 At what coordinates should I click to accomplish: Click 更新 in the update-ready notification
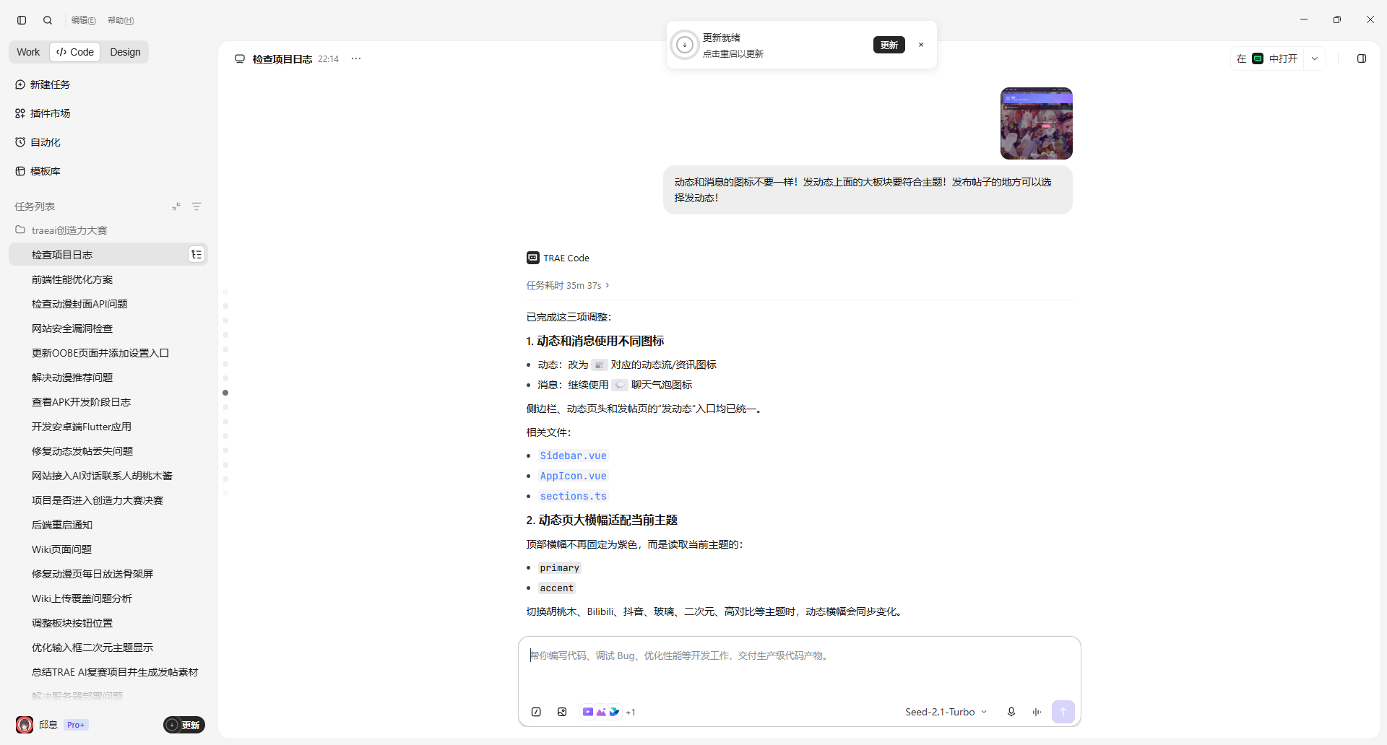889,45
